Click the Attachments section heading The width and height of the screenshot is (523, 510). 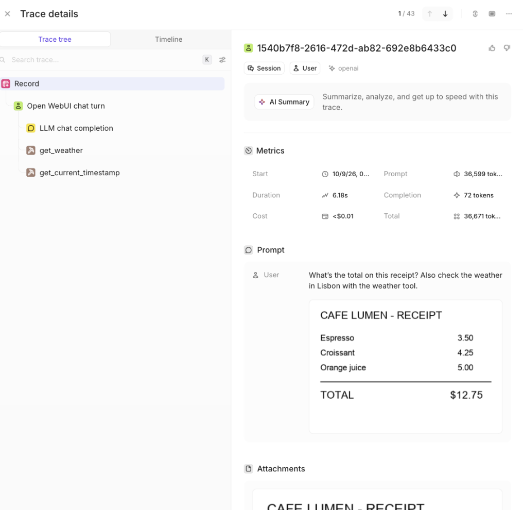[281, 469]
